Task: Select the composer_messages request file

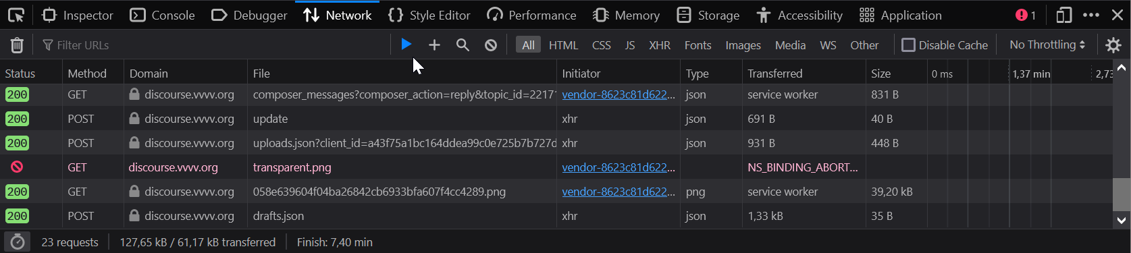Action: click(404, 94)
